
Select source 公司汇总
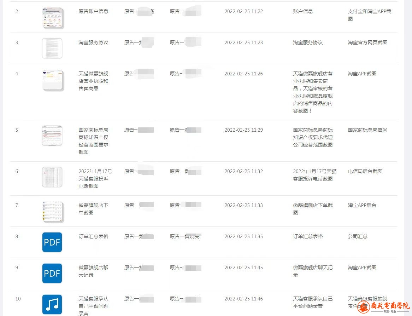[x=357, y=236]
